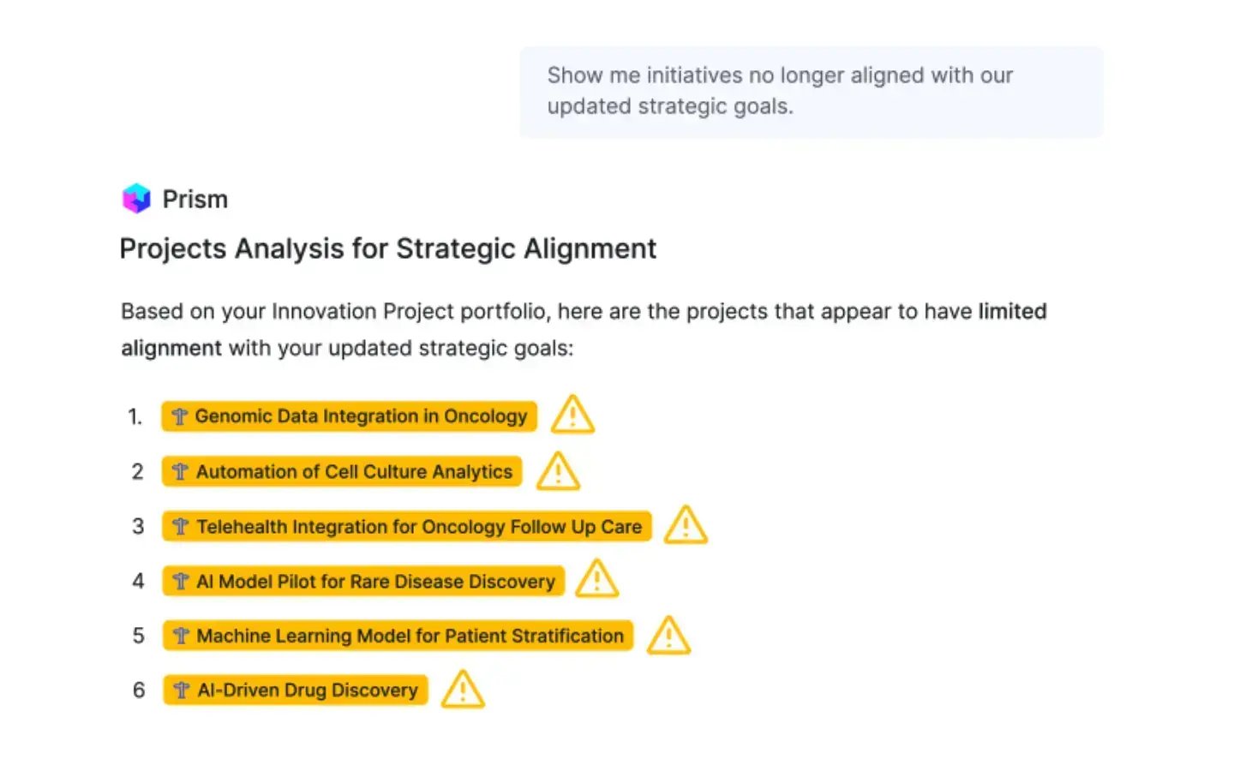
Task: Click the warning triangle beside Telehealth Integration project
Action: click(x=686, y=525)
